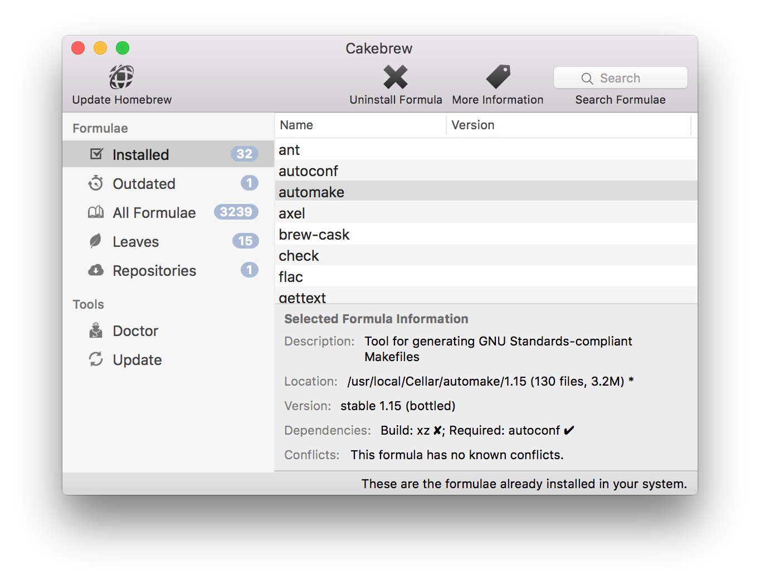Viewport: 760px width, 584px height.
Task: Select the axel formula row
Action: click(x=486, y=213)
